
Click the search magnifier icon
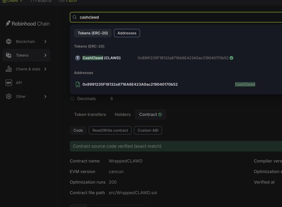point(75,17)
